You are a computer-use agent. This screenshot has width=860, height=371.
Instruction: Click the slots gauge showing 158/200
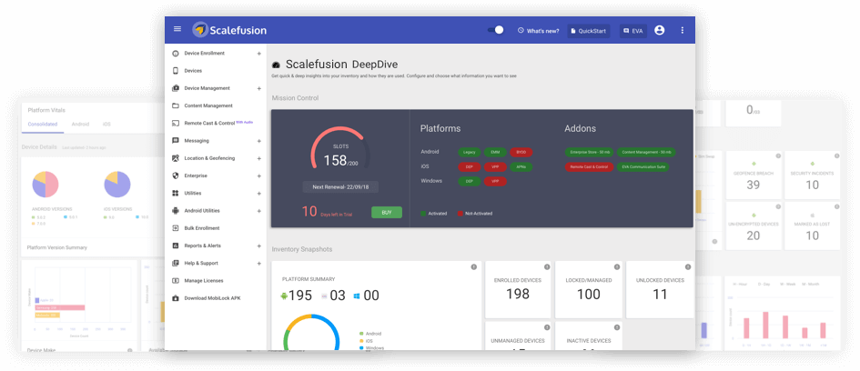[x=340, y=149]
